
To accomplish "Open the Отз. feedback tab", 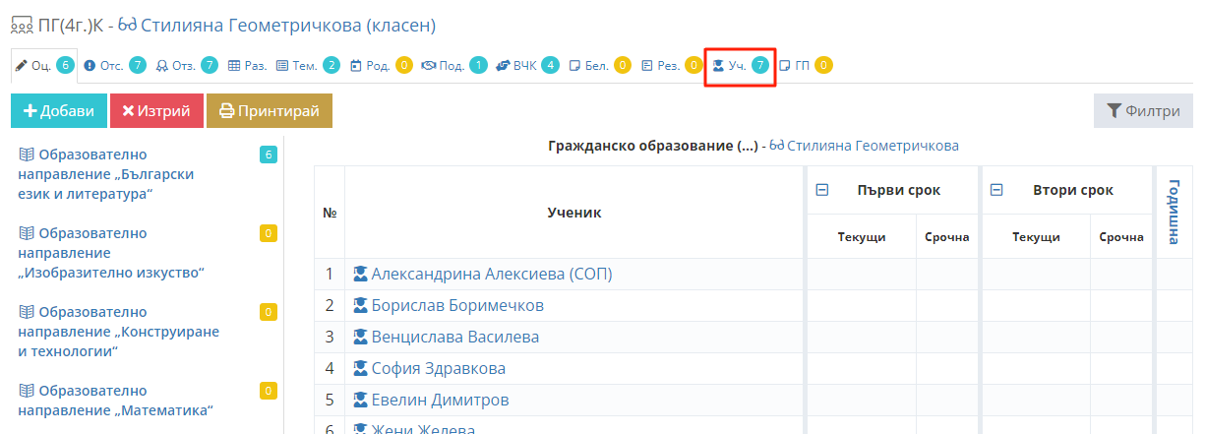I will click(x=184, y=66).
